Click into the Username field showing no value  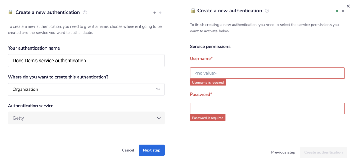[x=267, y=73]
